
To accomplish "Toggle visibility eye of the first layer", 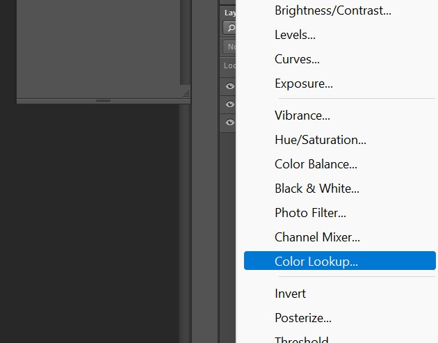I will (229, 87).
